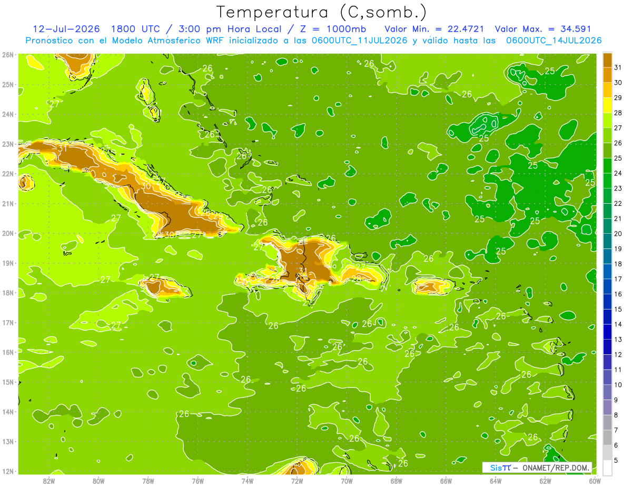Click the 82W longitude axis label
The width and height of the screenshot is (632, 488).
pyautogui.click(x=49, y=481)
